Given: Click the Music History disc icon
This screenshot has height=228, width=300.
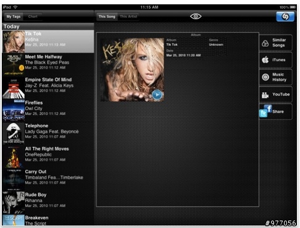Looking at the screenshot, I should point(265,77).
